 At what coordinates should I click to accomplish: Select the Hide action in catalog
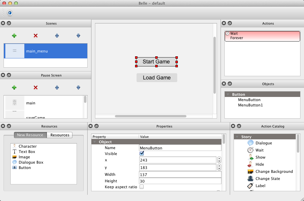tap(256, 165)
